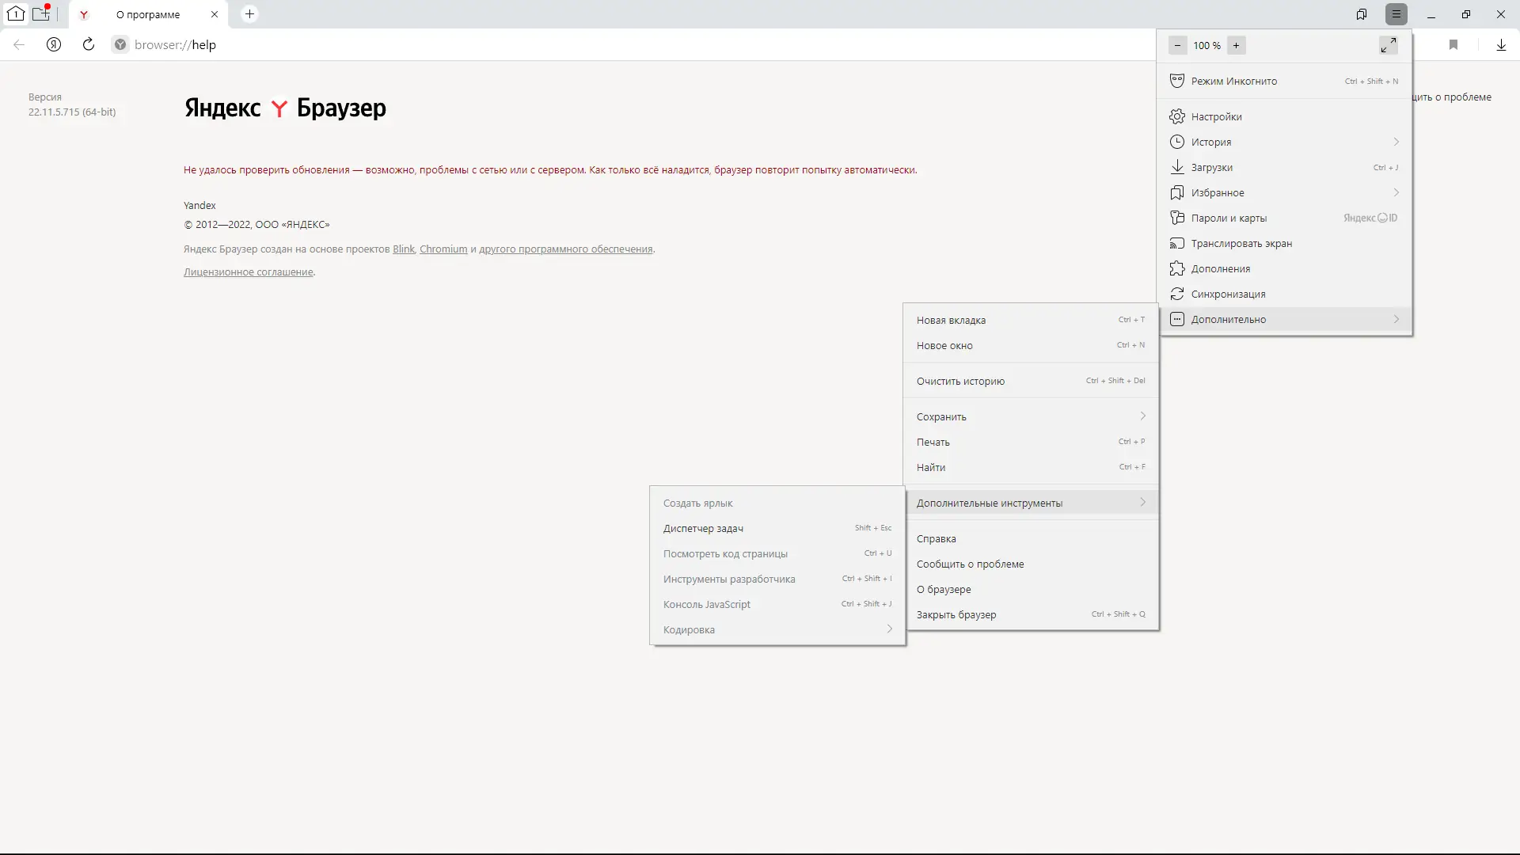This screenshot has width=1520, height=855.
Task: Open Passwords and cards icon
Action: coord(1177,218)
